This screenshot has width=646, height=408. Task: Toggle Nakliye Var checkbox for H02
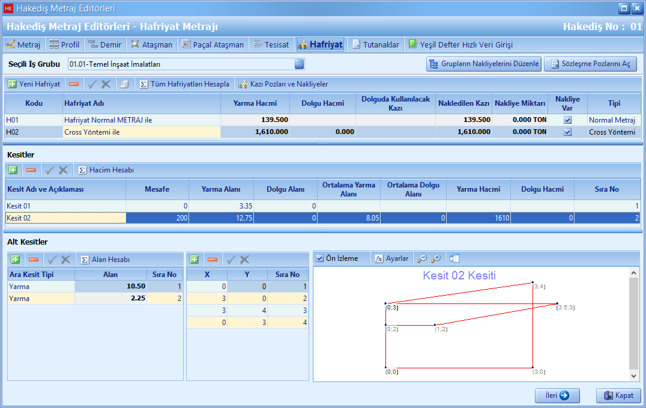pos(567,132)
